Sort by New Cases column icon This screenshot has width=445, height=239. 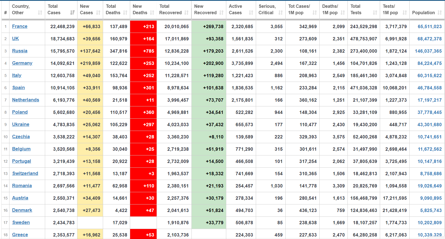[98, 13]
